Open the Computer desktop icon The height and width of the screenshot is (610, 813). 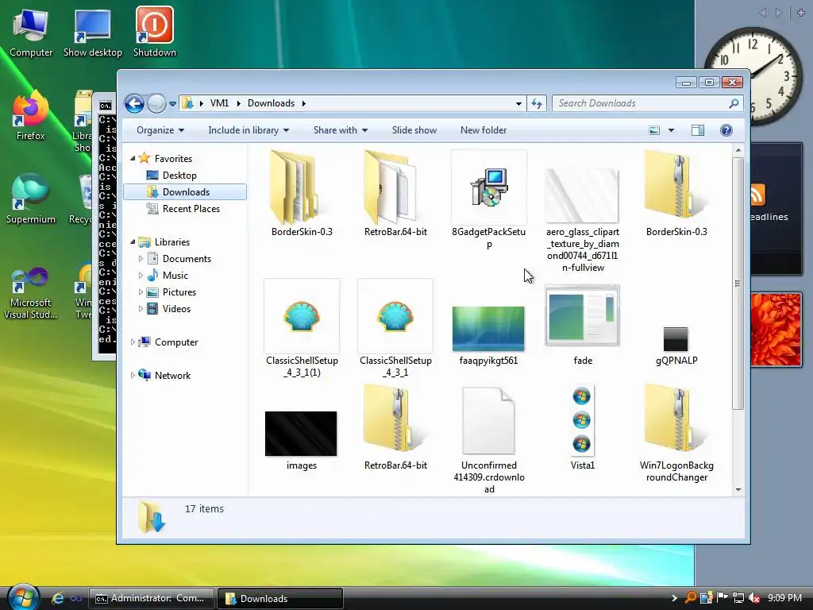tap(31, 32)
